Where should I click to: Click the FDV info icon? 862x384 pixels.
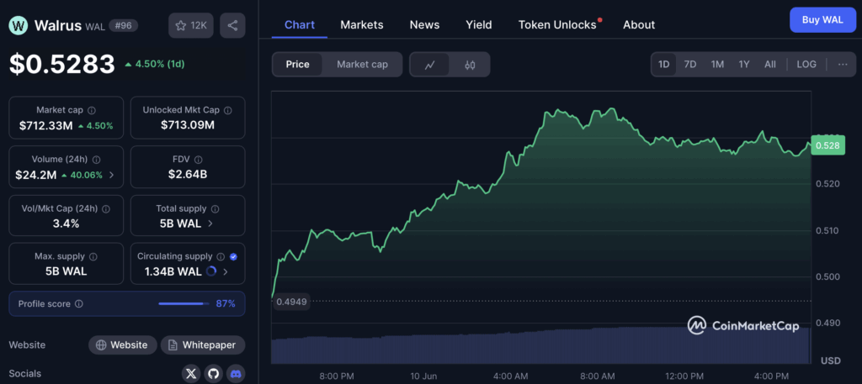click(198, 160)
